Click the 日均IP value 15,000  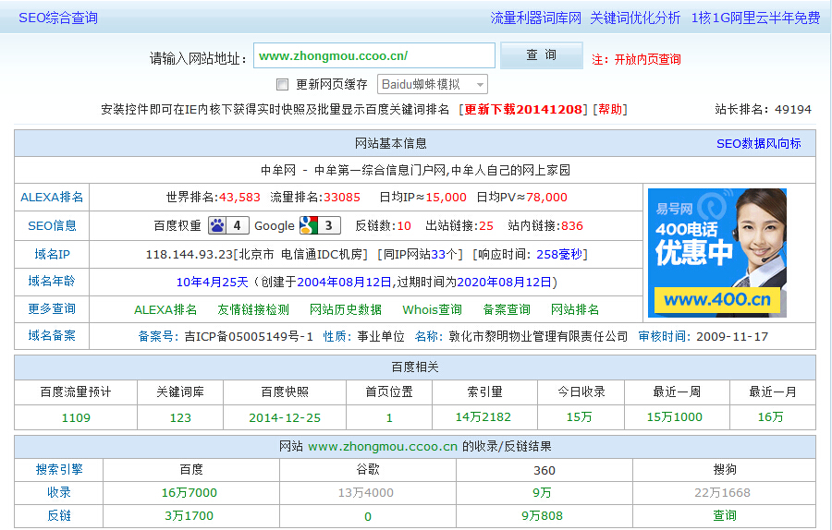click(446, 198)
